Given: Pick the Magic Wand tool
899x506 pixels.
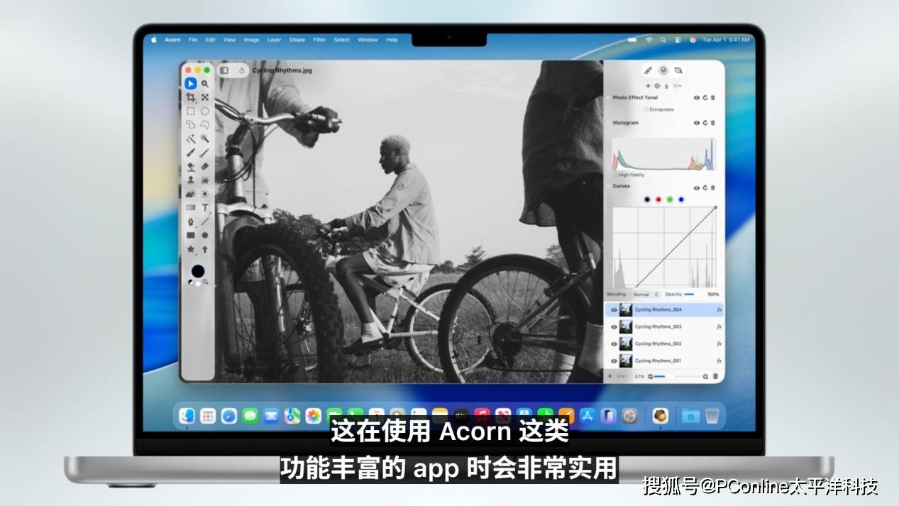Looking at the screenshot, I should pyautogui.click(x=190, y=139).
